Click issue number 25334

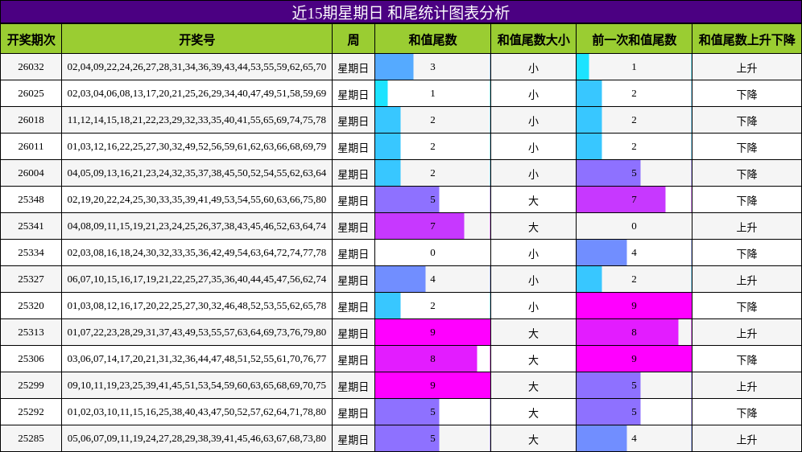click(x=31, y=253)
